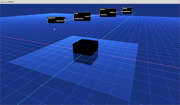The width and height of the screenshot is (180, 105).
Task: Click the meshes input on Entity node
Action: (104, 15)
